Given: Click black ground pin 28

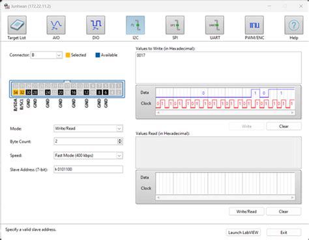Looking at the screenshot, I should (35, 93).
